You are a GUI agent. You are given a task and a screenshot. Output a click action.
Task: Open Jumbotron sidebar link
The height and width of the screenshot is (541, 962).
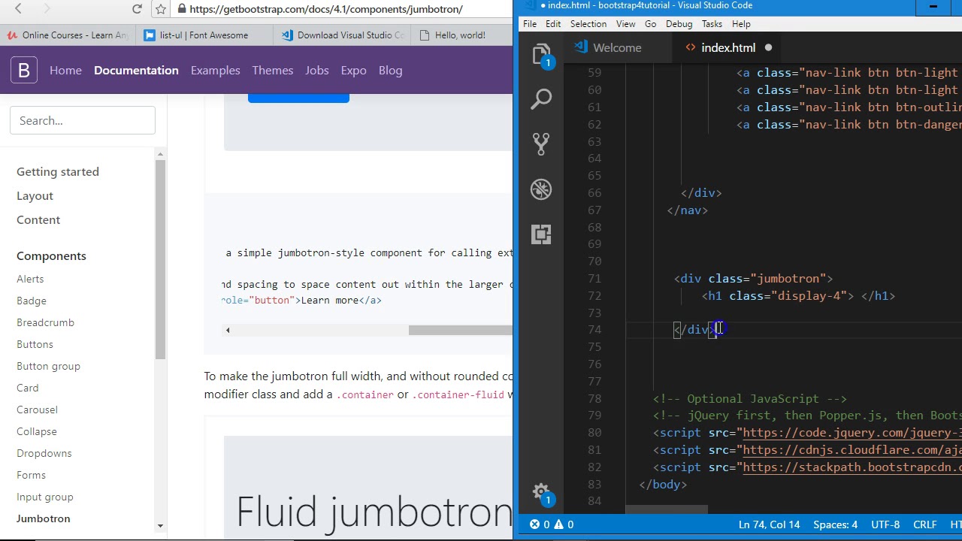43,518
